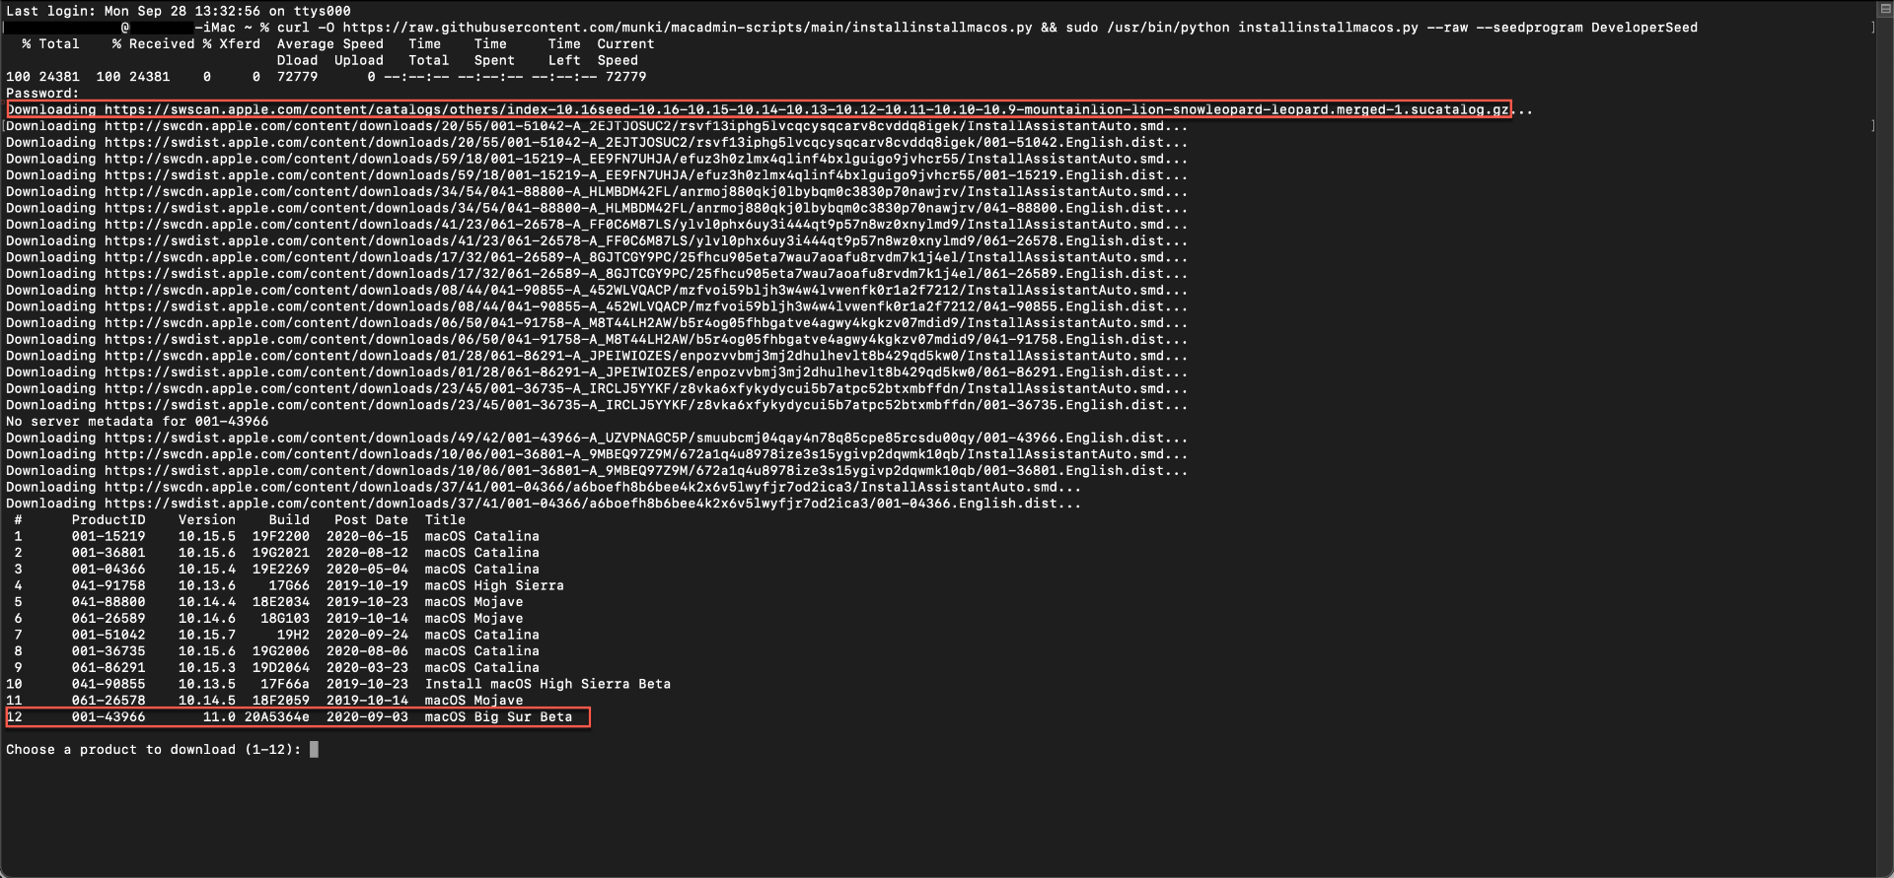The image size is (1894, 878).
Task: Click post date 2020-09-24
Action: (x=367, y=636)
